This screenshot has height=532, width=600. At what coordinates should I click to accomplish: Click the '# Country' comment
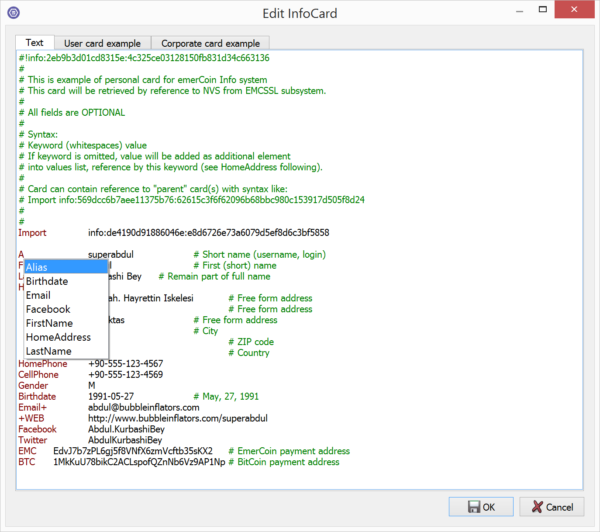[x=249, y=352]
